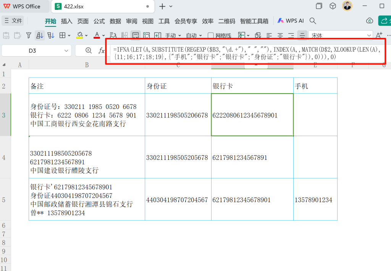Image resolution: width=391 pixels, height=271 pixels.
Task: Click the sort ascending icon
Action: 40,36
